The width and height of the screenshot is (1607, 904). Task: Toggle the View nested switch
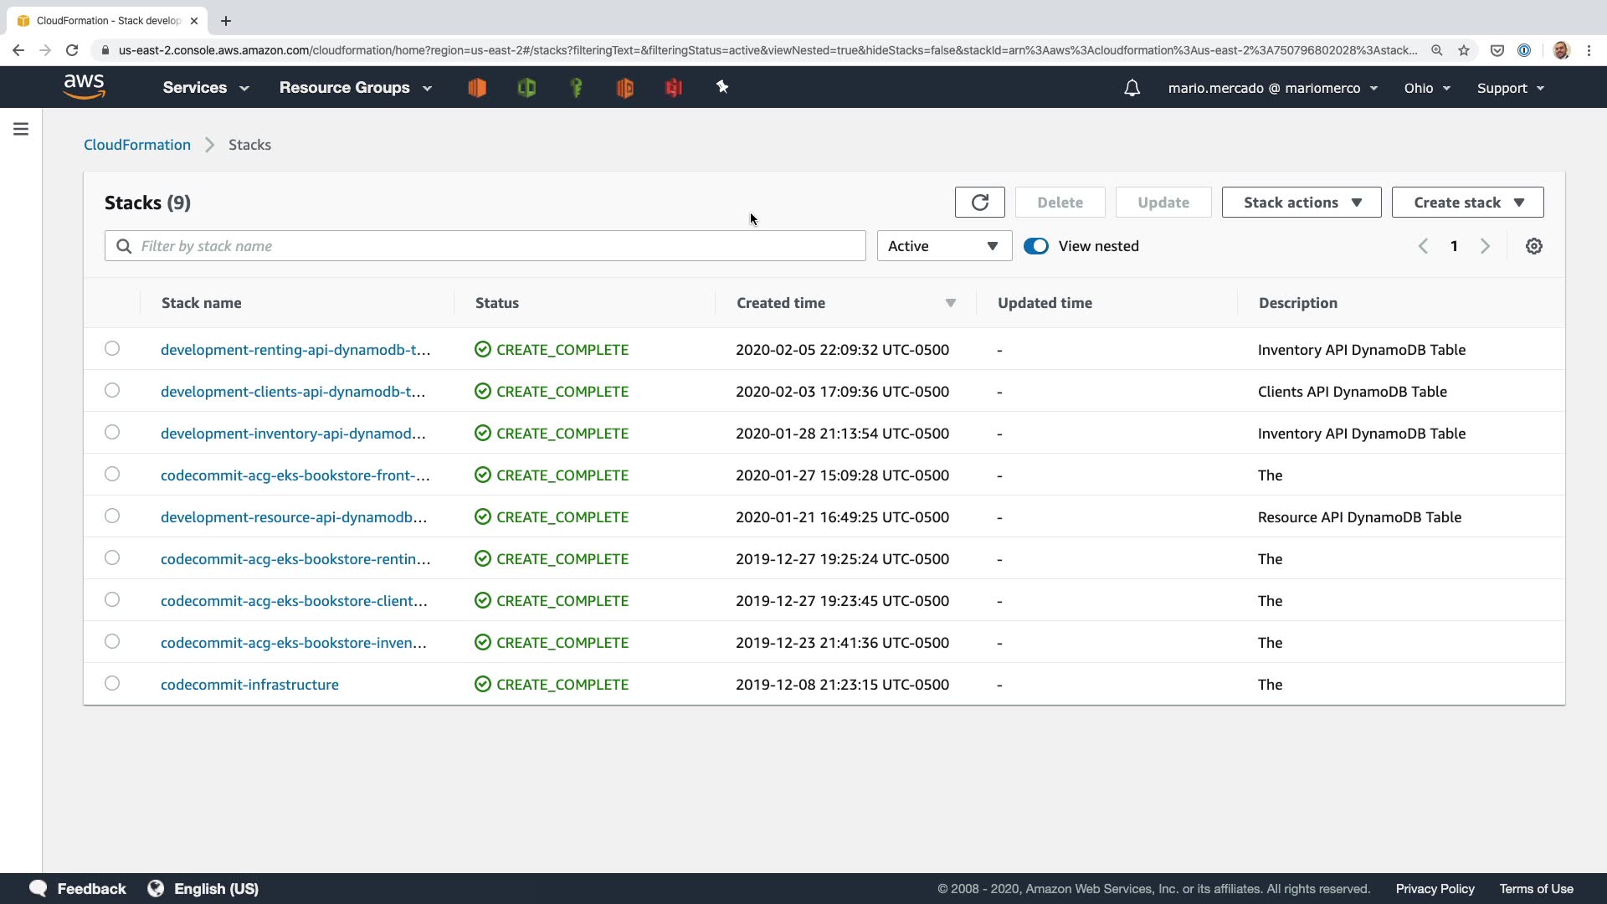tap(1035, 246)
